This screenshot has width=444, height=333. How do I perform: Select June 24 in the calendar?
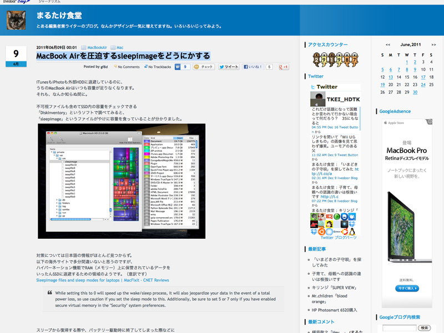tap(423, 85)
